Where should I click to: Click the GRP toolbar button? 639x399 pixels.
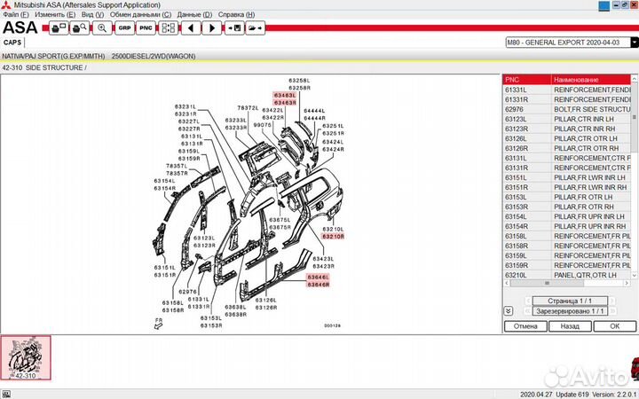tap(124, 28)
